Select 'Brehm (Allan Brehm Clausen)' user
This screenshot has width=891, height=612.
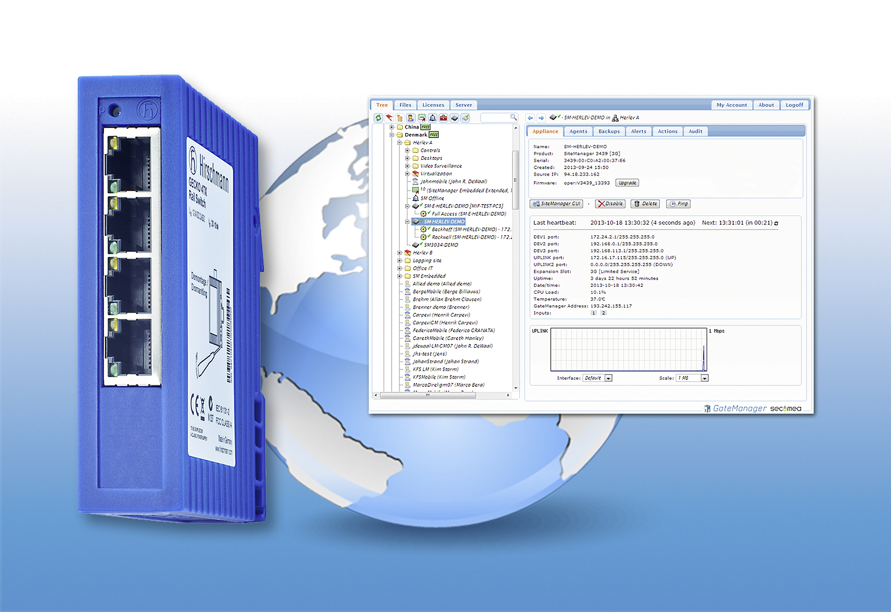[x=447, y=300]
